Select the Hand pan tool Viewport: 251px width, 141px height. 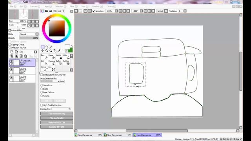coord(55,51)
